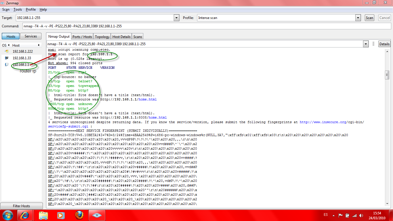393x221 pixels.
Task: Click the 'Not shown: 994 closed ports' line
Action: point(75,63)
